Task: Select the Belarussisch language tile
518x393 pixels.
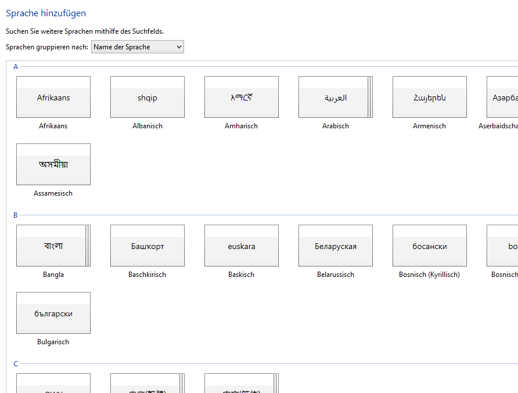Action: pos(336,246)
